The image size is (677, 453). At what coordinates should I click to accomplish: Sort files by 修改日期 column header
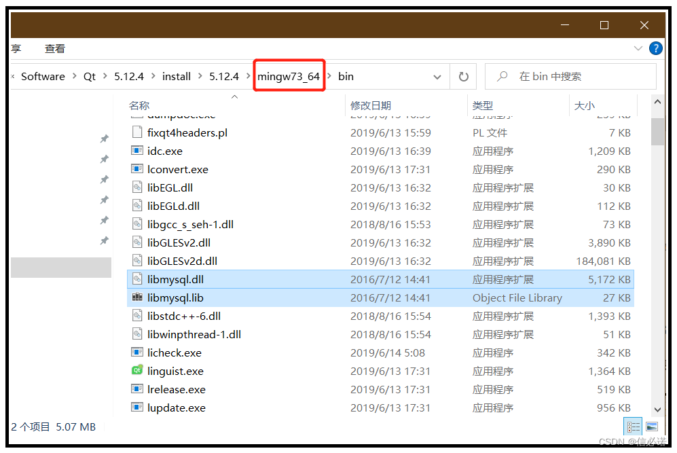click(371, 105)
